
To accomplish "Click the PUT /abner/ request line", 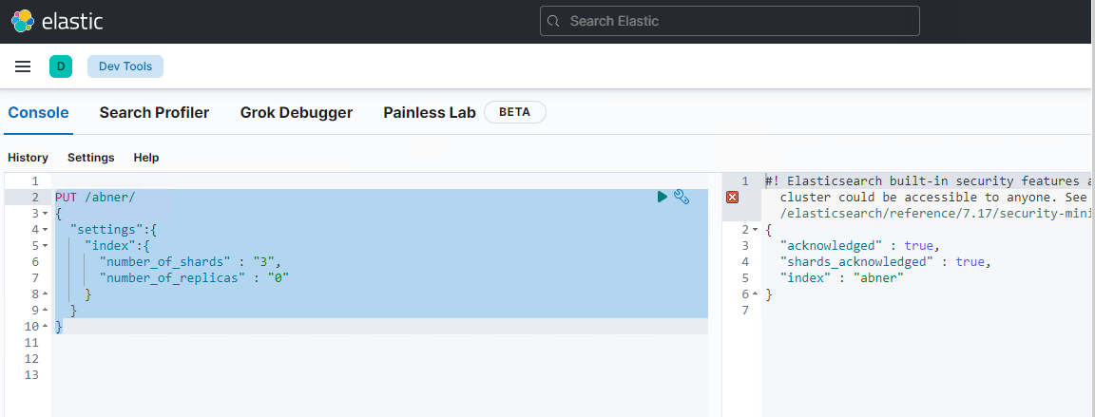I will click(x=95, y=198).
